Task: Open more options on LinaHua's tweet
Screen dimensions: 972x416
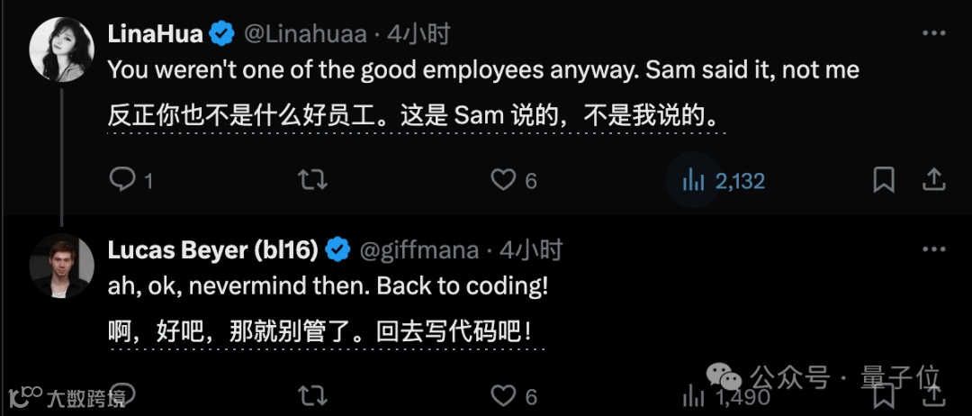Action: tap(933, 32)
